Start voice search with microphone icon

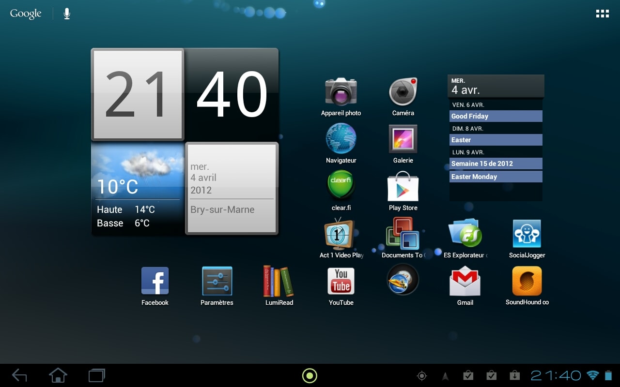click(67, 14)
